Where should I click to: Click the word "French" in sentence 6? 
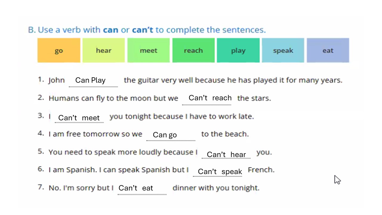point(261,170)
